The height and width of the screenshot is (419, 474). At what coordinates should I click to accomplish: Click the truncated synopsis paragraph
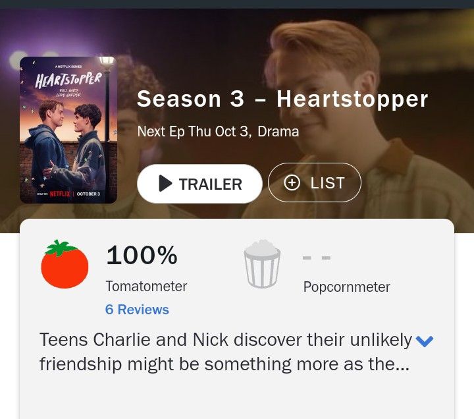pyautogui.click(x=226, y=352)
